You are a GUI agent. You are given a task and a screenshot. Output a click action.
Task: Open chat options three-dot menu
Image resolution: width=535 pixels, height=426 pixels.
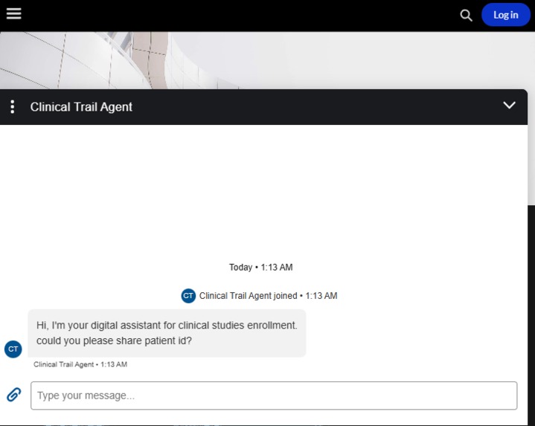click(13, 106)
